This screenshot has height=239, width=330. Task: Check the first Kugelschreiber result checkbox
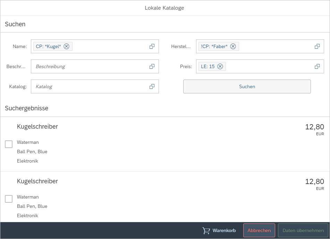point(9,144)
